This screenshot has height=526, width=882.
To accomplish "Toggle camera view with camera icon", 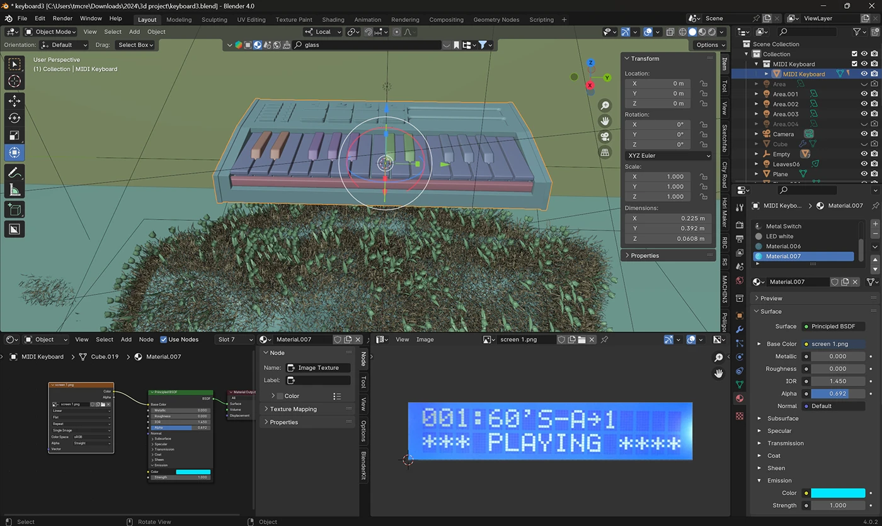I will tap(605, 137).
